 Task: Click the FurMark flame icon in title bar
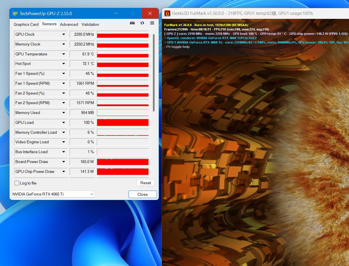click(167, 13)
